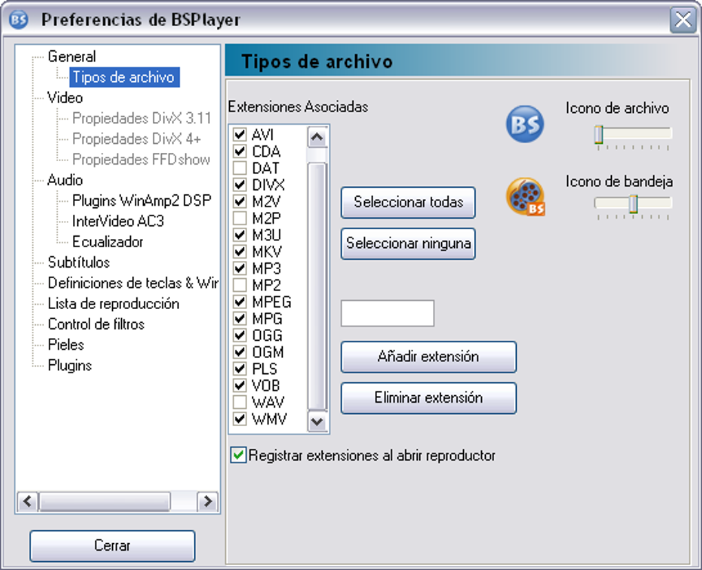This screenshot has width=702, height=570.
Task: Click tree panel scroll right arrow
Action: (x=208, y=501)
